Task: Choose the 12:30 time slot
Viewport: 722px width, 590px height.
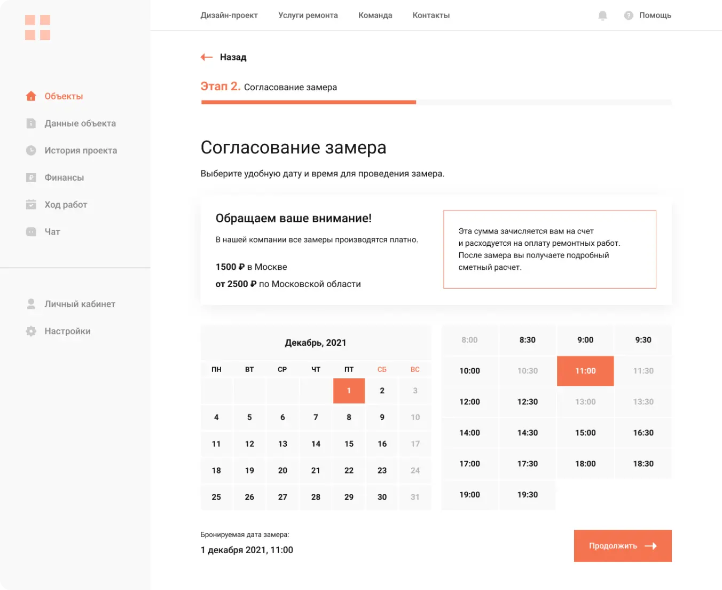Action: tap(528, 402)
